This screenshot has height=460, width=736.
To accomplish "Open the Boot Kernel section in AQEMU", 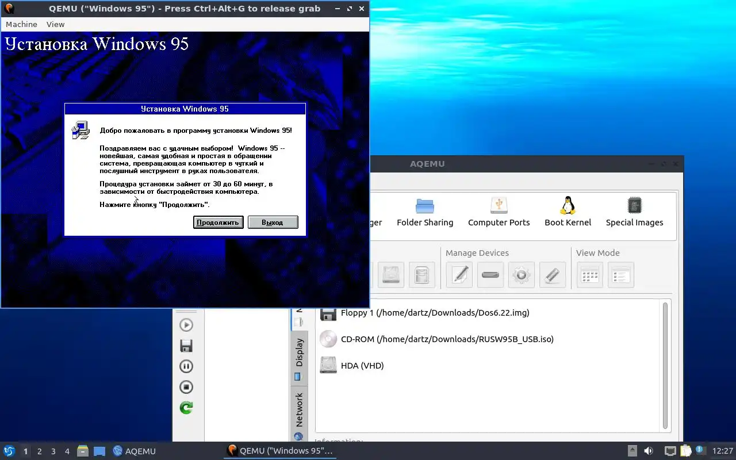I will [568, 212].
